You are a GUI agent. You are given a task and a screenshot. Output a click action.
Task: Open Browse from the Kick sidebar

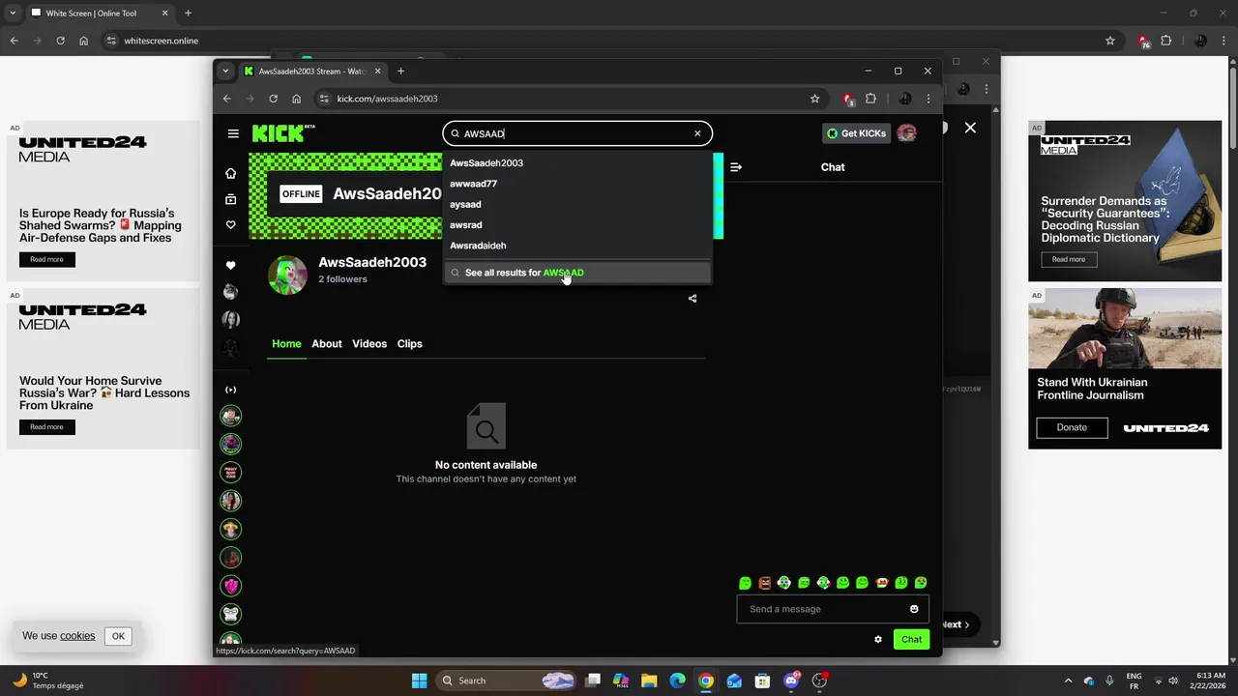pos(230,199)
